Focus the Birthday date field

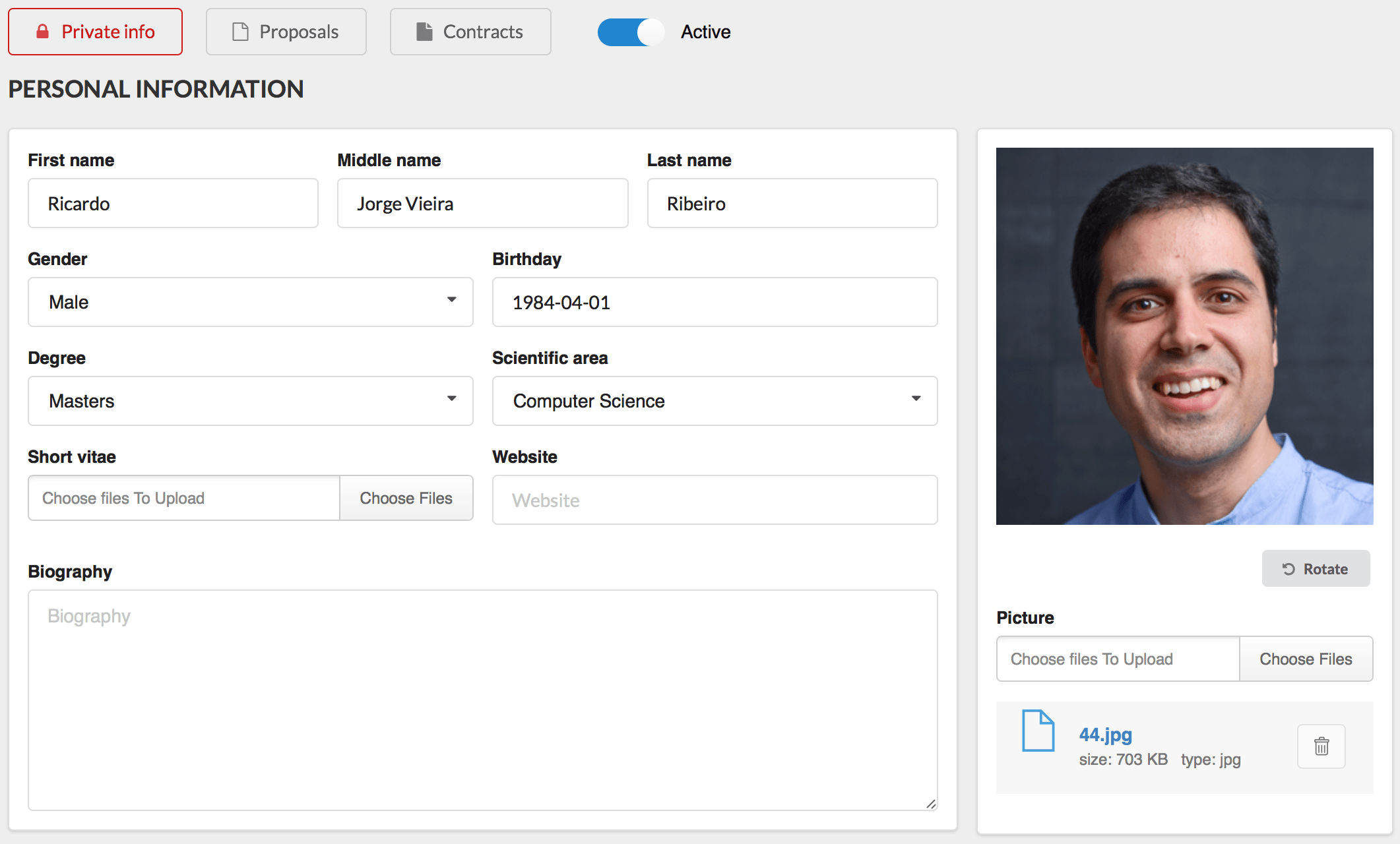pyautogui.click(x=715, y=302)
